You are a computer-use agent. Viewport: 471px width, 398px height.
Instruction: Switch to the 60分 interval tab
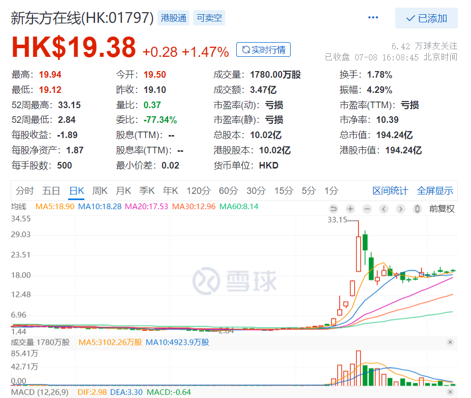pos(228,191)
